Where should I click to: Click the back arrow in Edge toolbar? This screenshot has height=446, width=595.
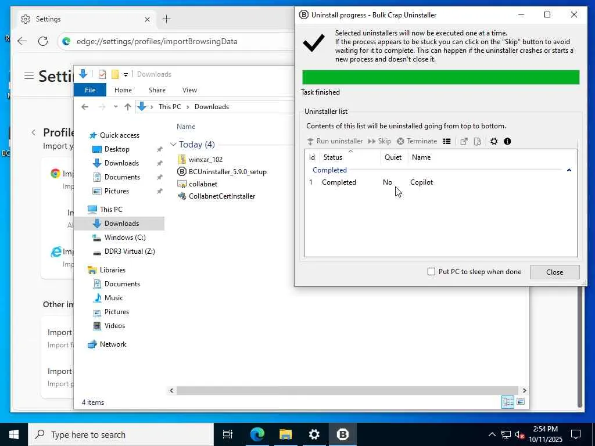22,41
